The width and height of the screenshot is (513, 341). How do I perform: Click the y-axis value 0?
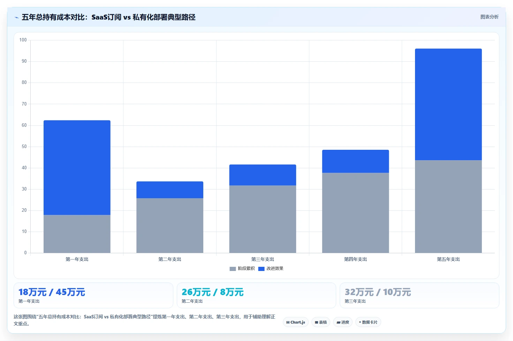[25, 253]
